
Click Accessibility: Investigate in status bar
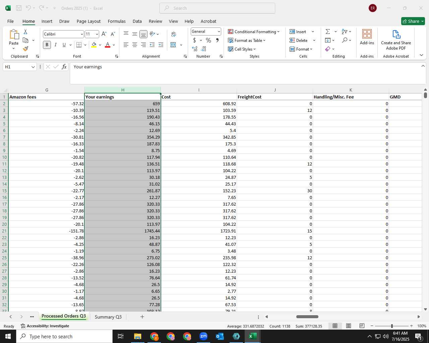coord(45,326)
